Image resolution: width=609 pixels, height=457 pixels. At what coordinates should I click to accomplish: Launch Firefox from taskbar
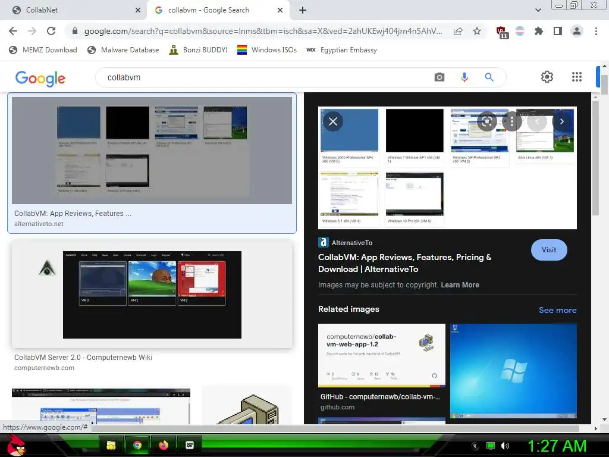coord(164,445)
